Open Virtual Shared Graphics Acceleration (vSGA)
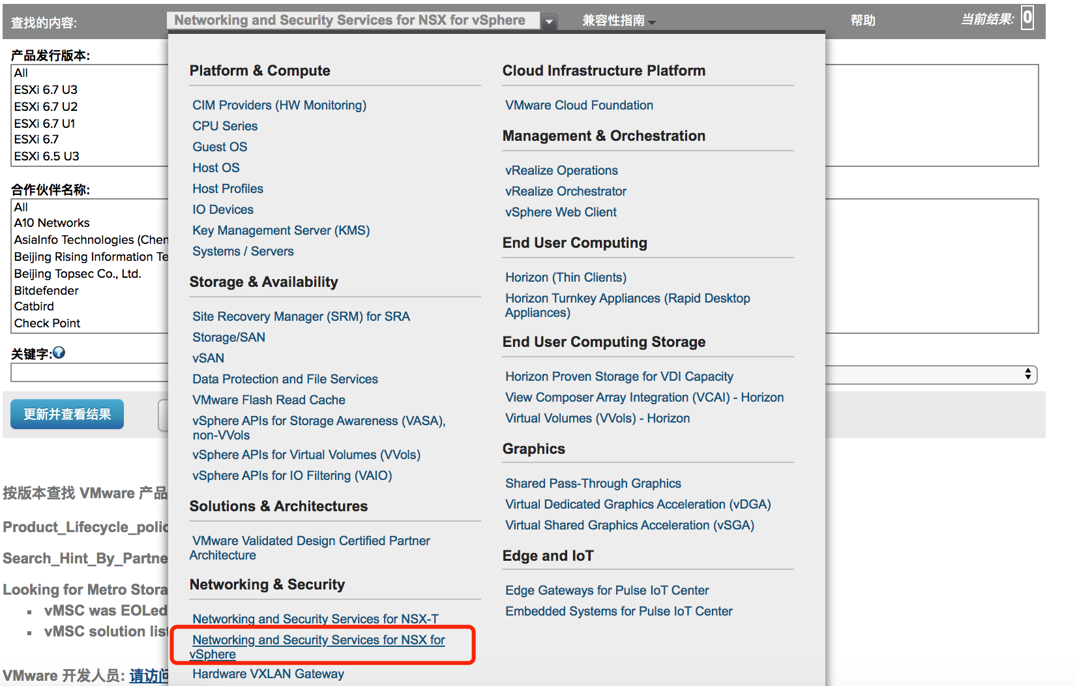1077x686 pixels. pyautogui.click(x=630, y=525)
